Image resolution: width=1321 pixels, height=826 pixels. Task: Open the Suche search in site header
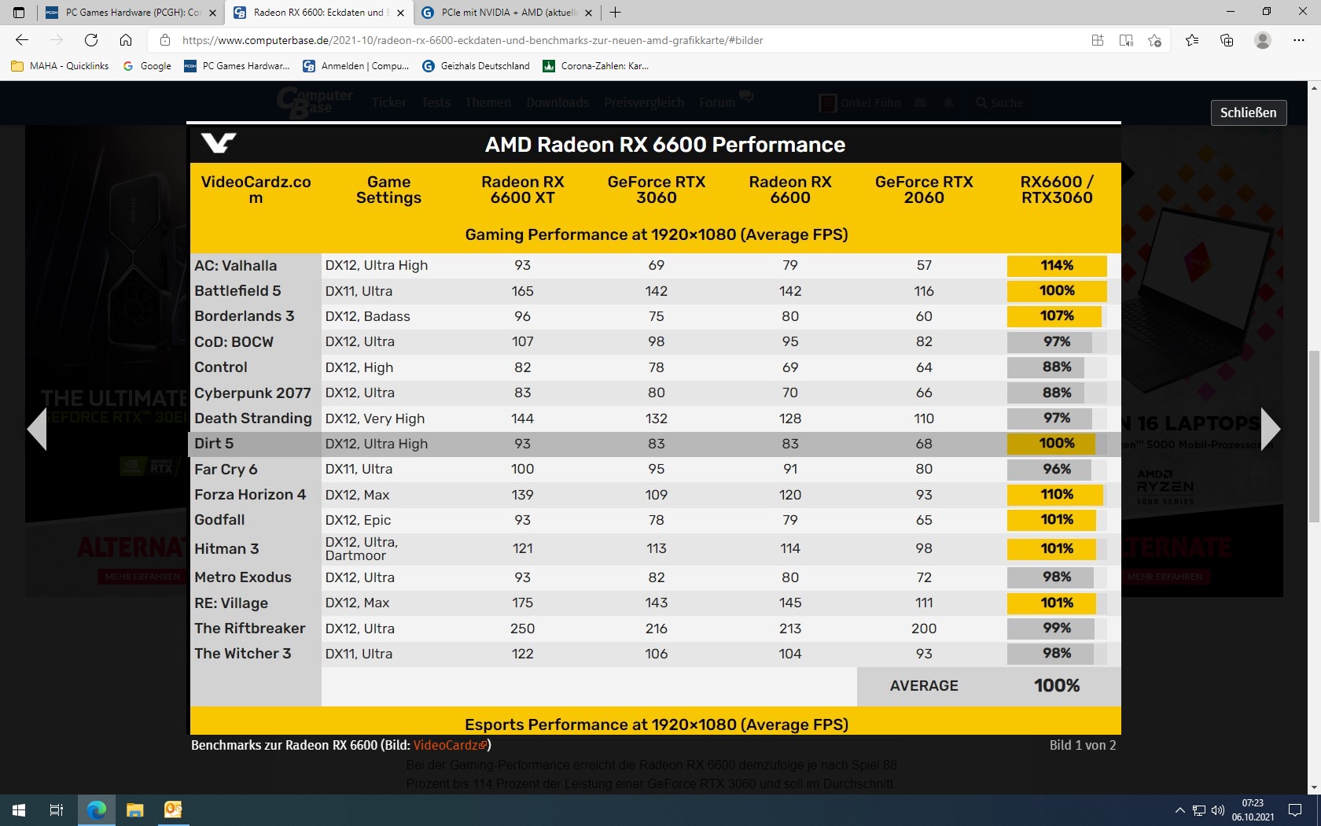point(999,103)
